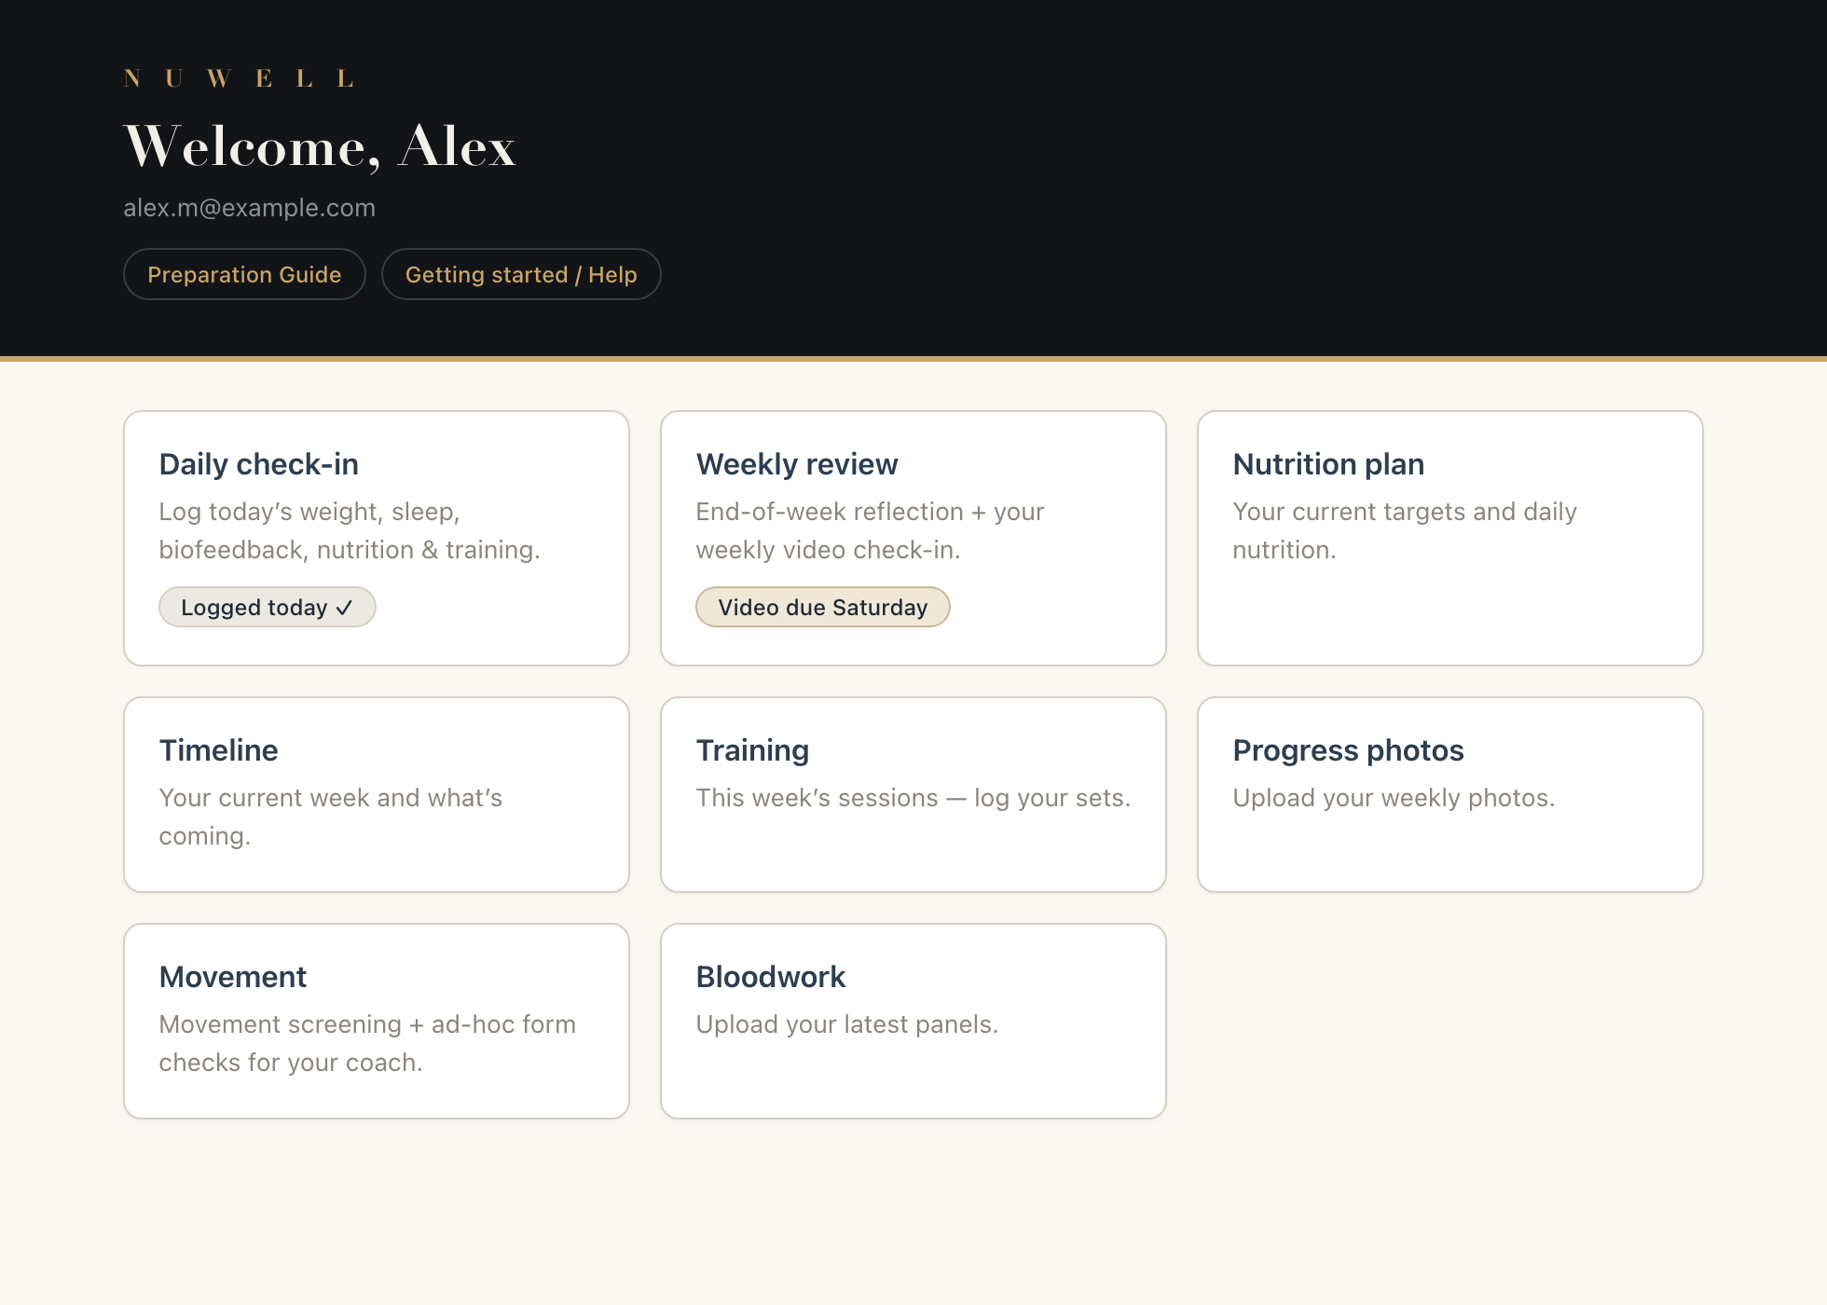The image size is (1827, 1305).
Task: Click 'Your current week and what's coming.'
Action: [331, 817]
